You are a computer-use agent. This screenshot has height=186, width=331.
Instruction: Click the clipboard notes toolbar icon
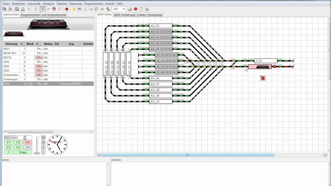pyautogui.click(x=141, y=9)
